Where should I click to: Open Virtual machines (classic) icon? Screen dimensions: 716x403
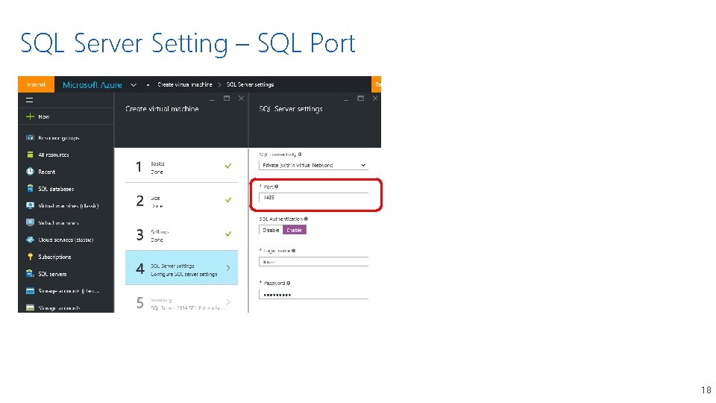tap(30, 206)
